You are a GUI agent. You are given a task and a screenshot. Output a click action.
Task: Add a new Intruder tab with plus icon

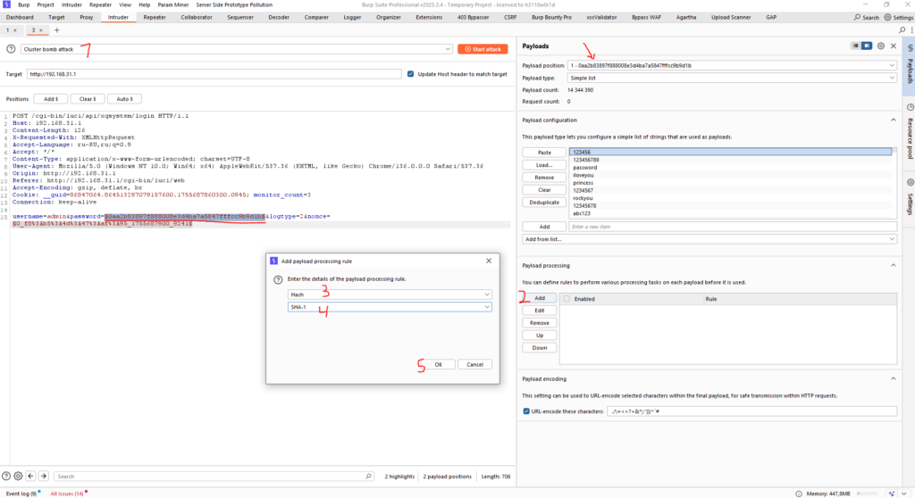(x=56, y=30)
